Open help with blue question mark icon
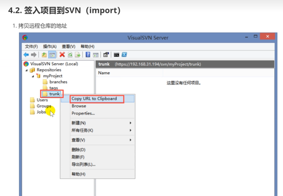This screenshot has height=196, width=283. click(x=88, y=54)
